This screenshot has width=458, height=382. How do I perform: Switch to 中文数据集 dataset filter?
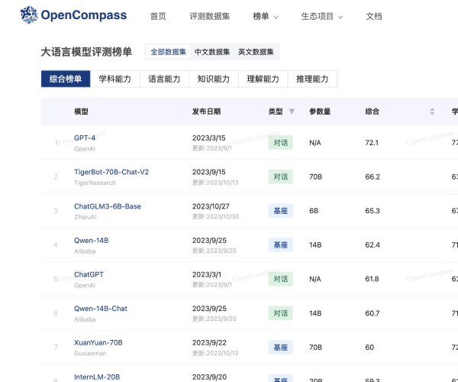(212, 52)
